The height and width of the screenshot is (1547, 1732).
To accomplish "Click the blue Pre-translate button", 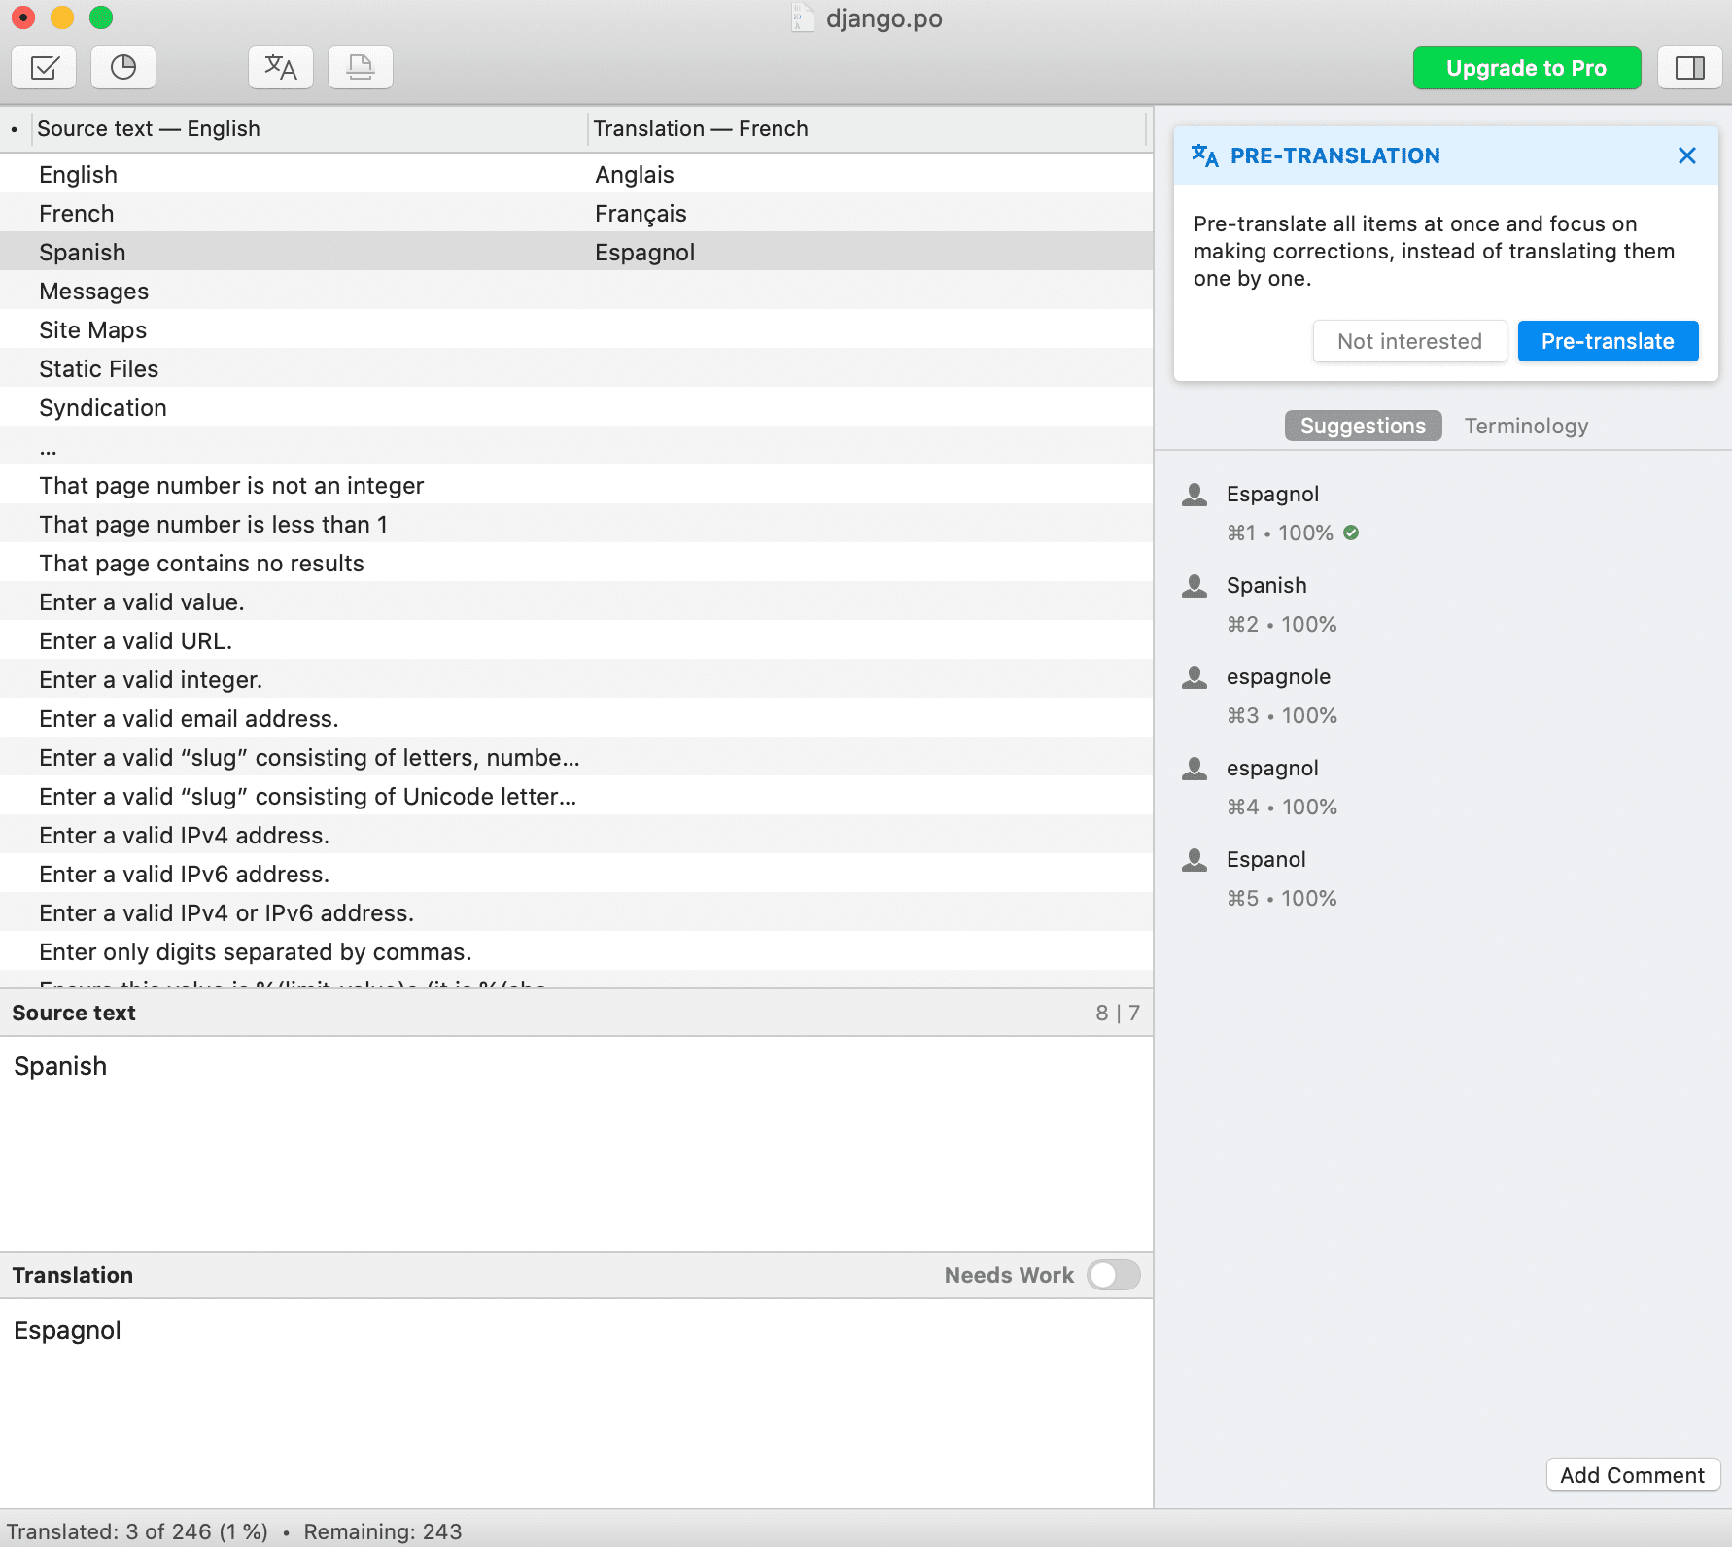I will [1608, 341].
